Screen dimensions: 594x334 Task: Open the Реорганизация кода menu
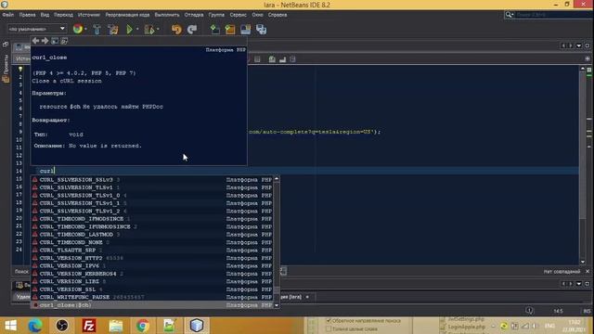tap(127, 15)
